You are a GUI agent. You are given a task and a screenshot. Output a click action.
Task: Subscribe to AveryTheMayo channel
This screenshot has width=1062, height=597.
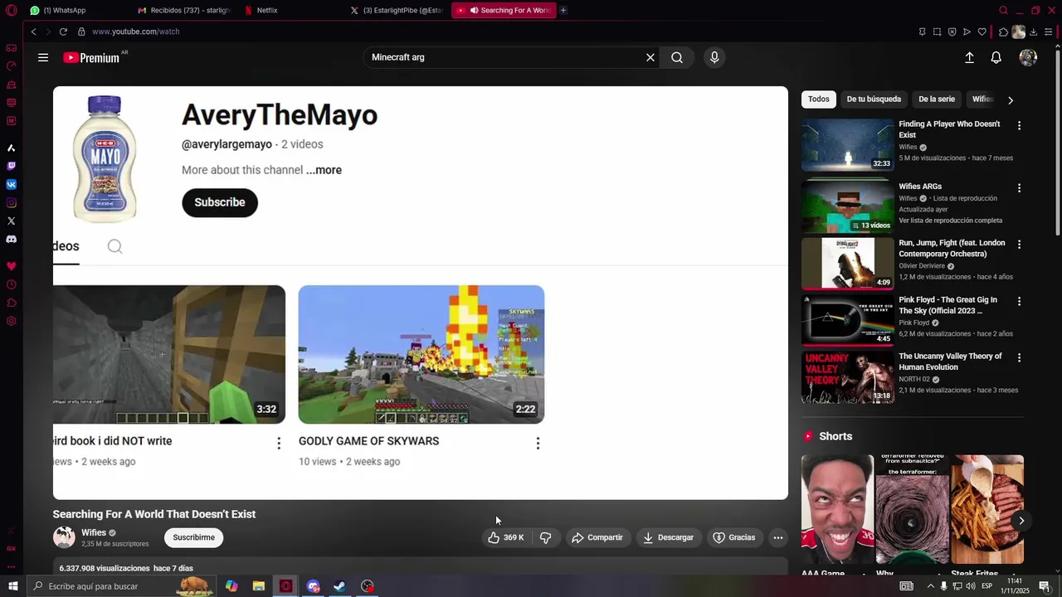point(220,202)
